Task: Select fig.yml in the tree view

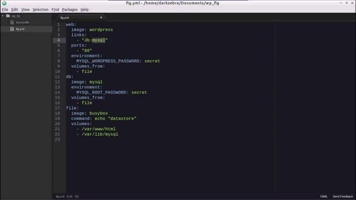Action: pos(20,29)
